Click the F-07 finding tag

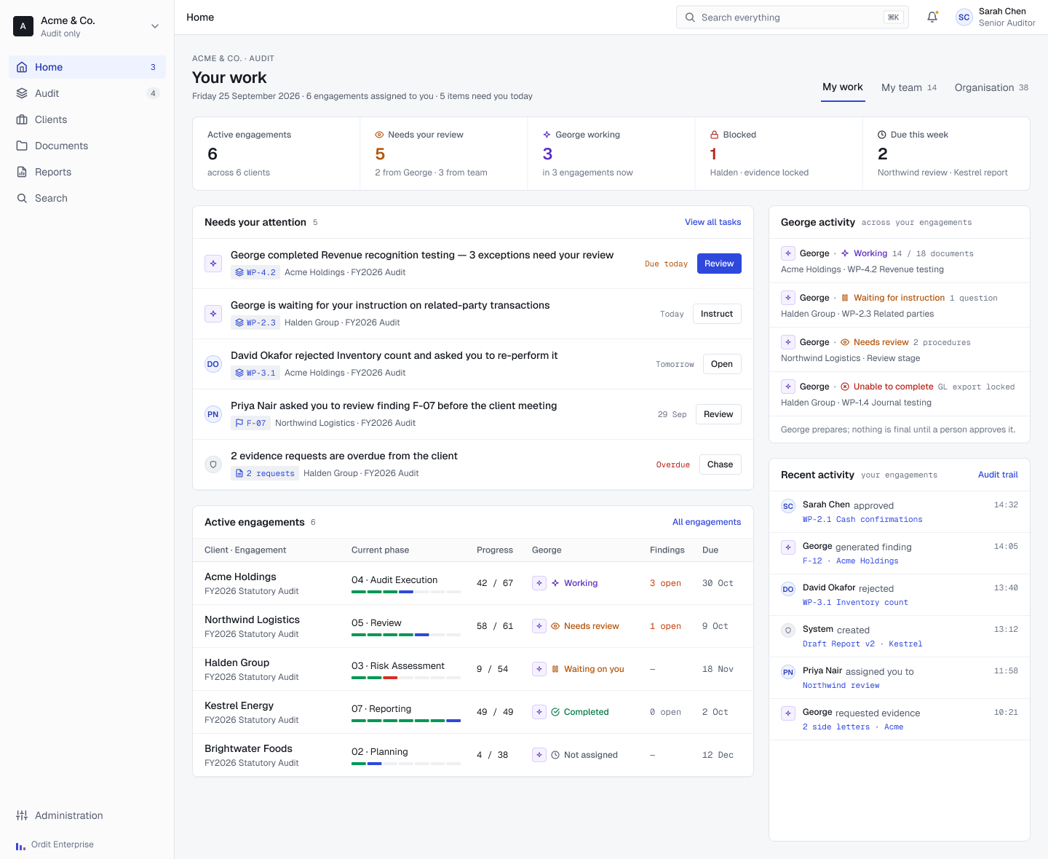[250, 423]
